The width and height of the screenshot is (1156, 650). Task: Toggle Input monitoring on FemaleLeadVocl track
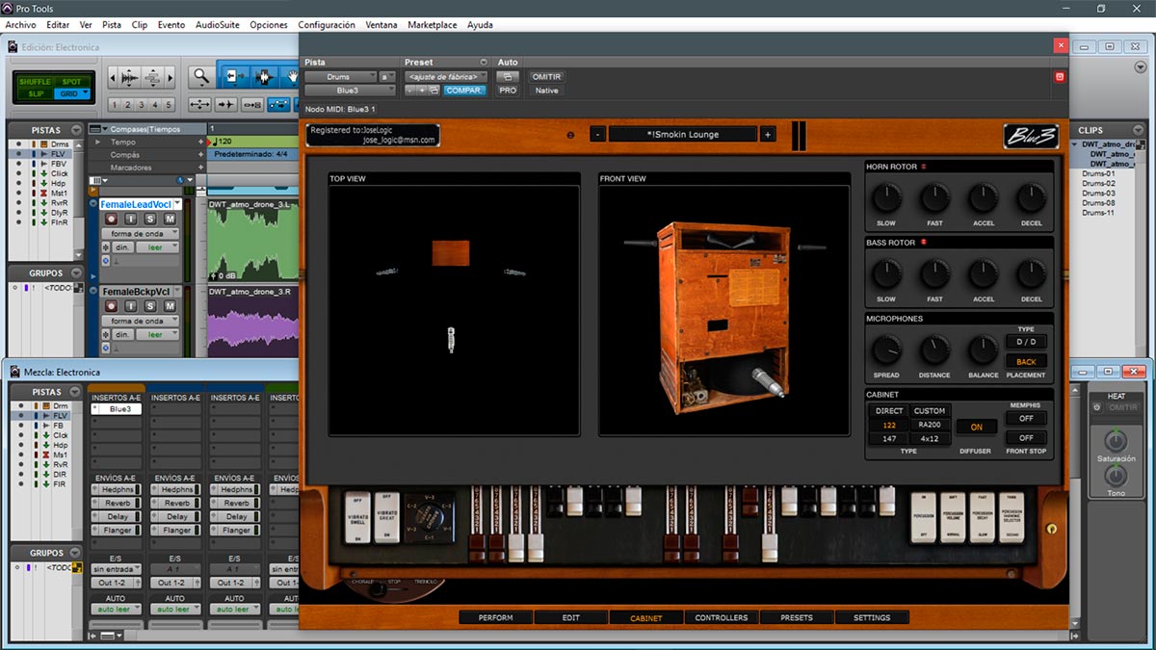pyautogui.click(x=130, y=220)
